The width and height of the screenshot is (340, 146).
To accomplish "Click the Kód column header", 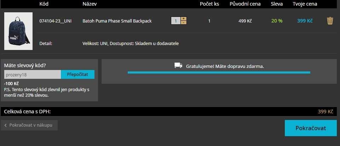I will [x=44, y=4].
